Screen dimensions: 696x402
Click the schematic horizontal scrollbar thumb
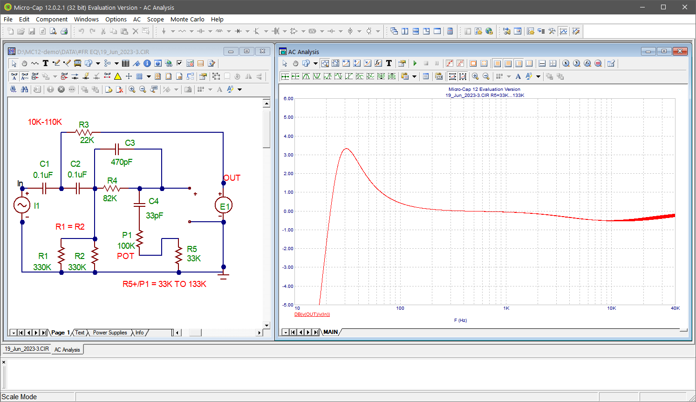195,333
